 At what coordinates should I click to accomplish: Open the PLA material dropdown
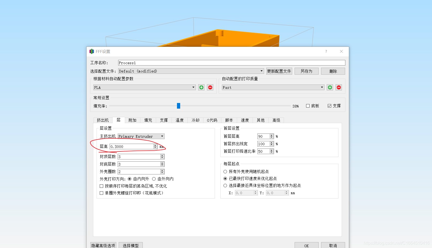[x=193, y=87]
